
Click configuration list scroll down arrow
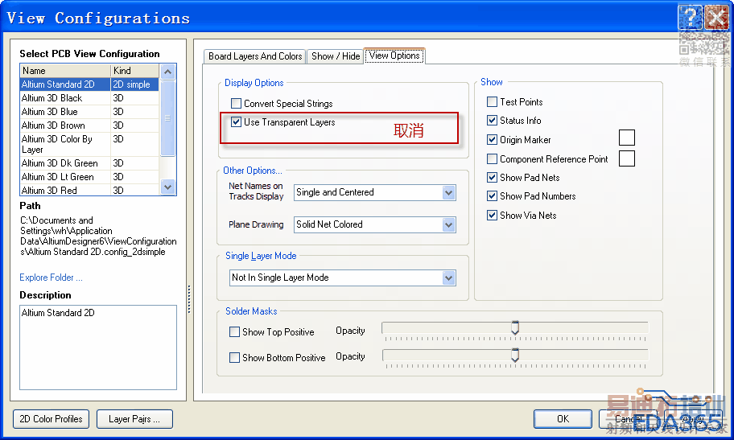tap(167, 187)
